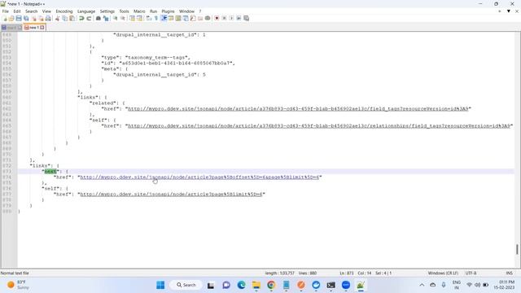Click the Save All toolbar icon

pos(26,18)
